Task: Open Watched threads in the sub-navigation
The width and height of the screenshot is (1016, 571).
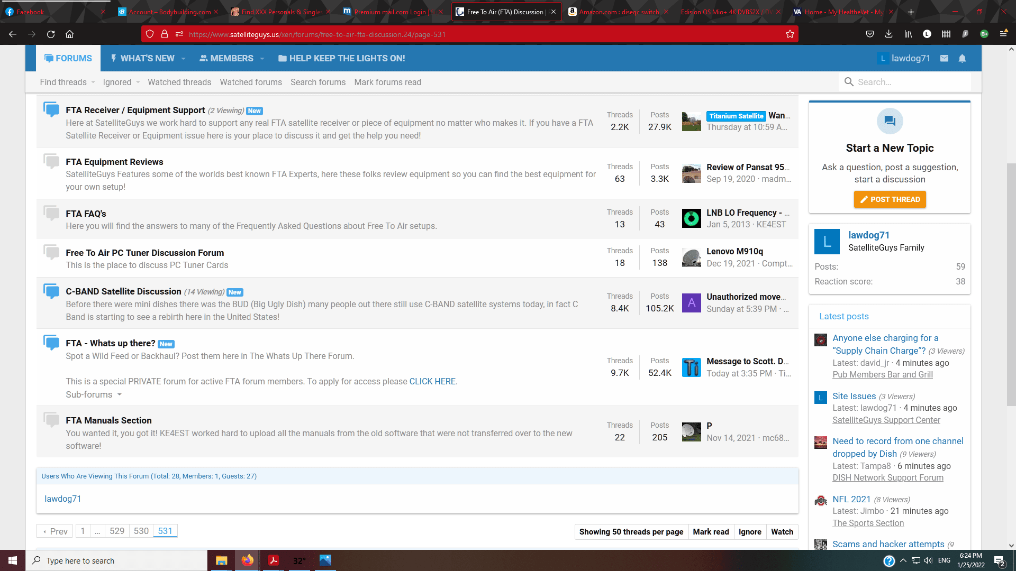Action: pyautogui.click(x=179, y=82)
